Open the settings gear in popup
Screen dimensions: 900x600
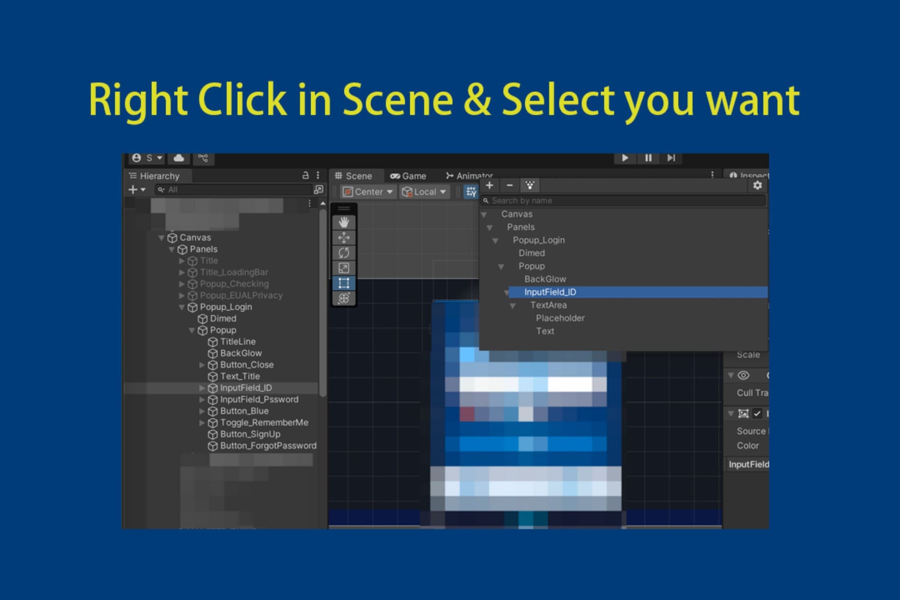pos(757,186)
